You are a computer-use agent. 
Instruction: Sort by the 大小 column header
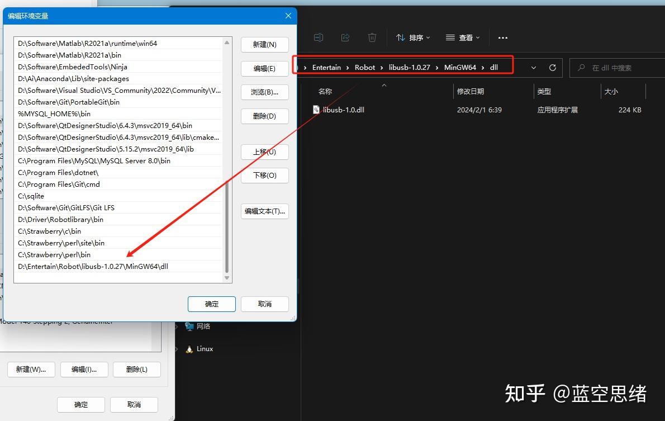tap(611, 91)
